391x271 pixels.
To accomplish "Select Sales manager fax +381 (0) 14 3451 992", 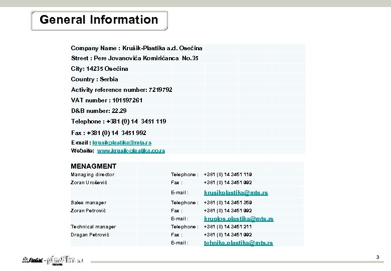I will (x=228, y=211).
